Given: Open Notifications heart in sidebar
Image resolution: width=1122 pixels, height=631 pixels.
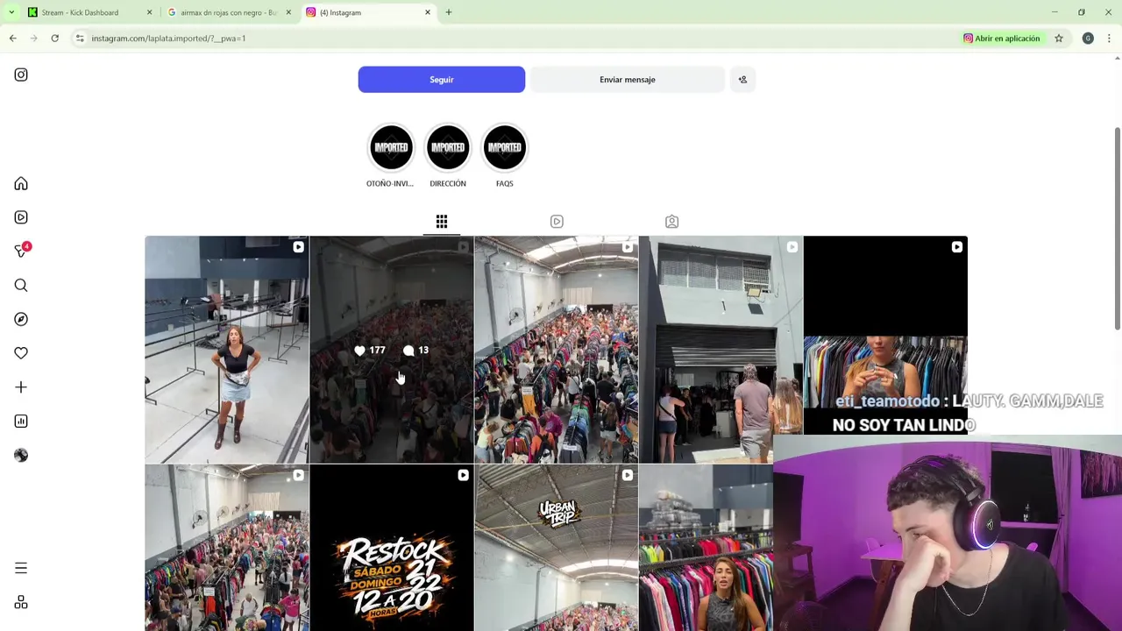Looking at the screenshot, I should point(21,353).
